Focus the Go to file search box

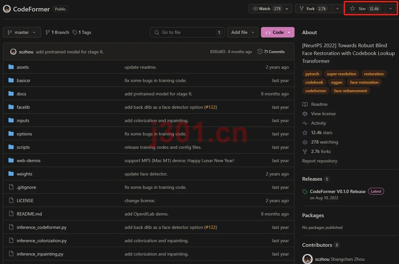point(187,32)
